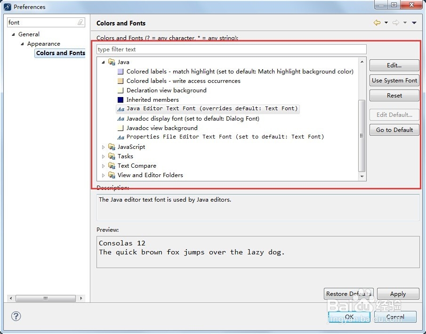426x334 pixels.
Task: Click the type filter text field
Action: click(x=232, y=49)
